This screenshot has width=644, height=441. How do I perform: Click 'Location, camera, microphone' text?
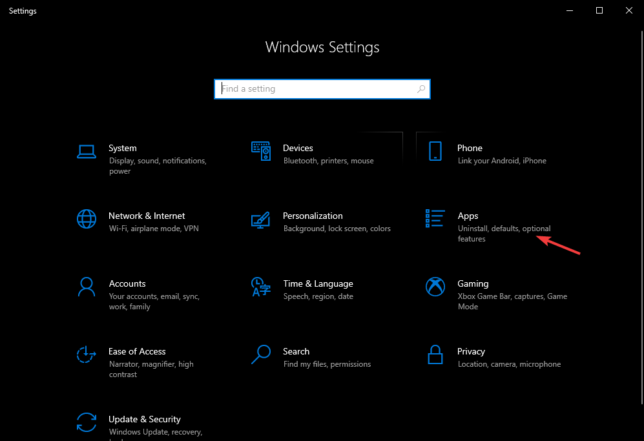[509, 364]
